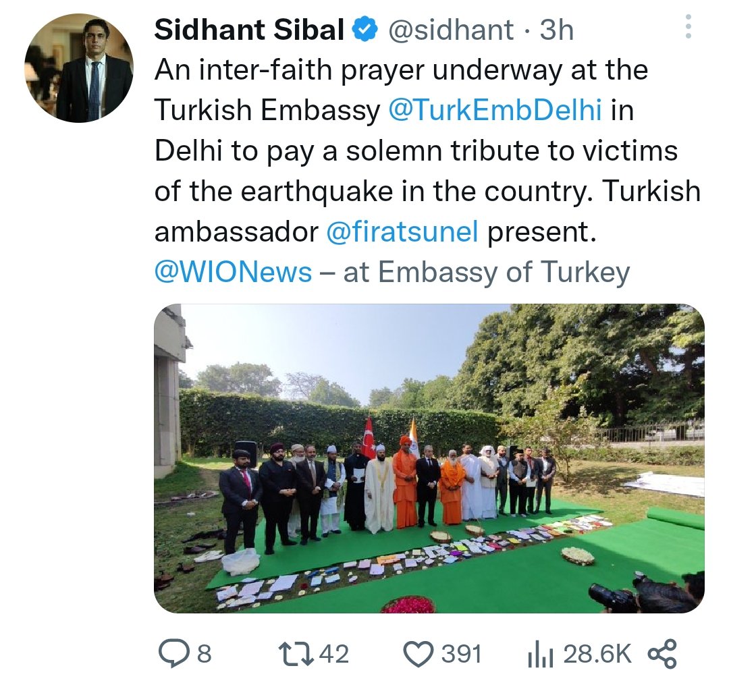This screenshot has height=691, width=729.
Task: Open the @WIONews mention
Action: 234,273
